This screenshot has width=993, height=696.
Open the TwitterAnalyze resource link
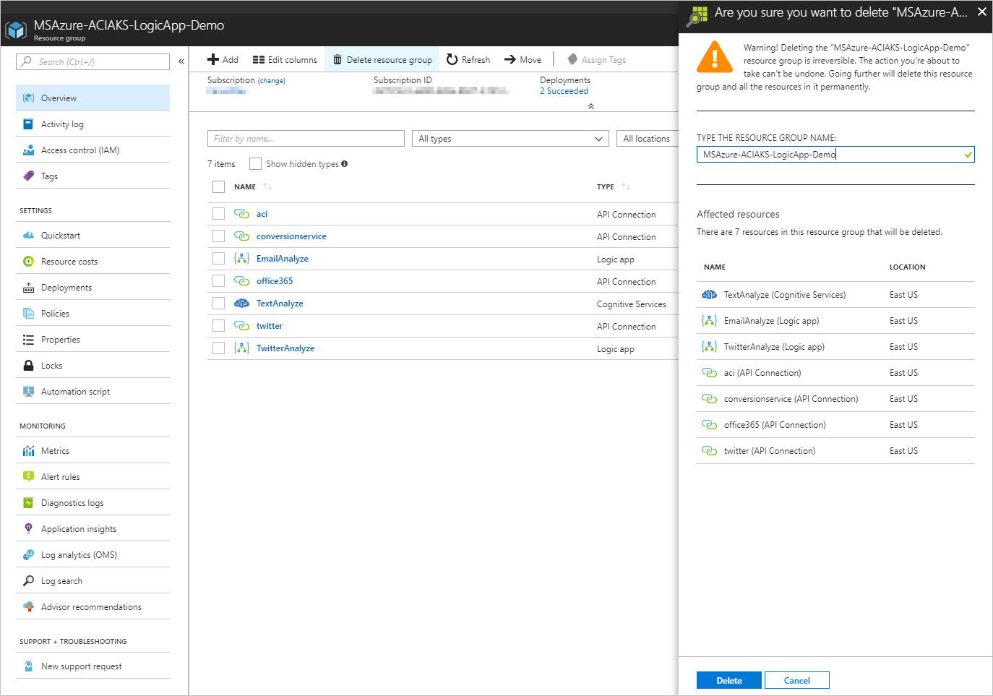click(285, 348)
